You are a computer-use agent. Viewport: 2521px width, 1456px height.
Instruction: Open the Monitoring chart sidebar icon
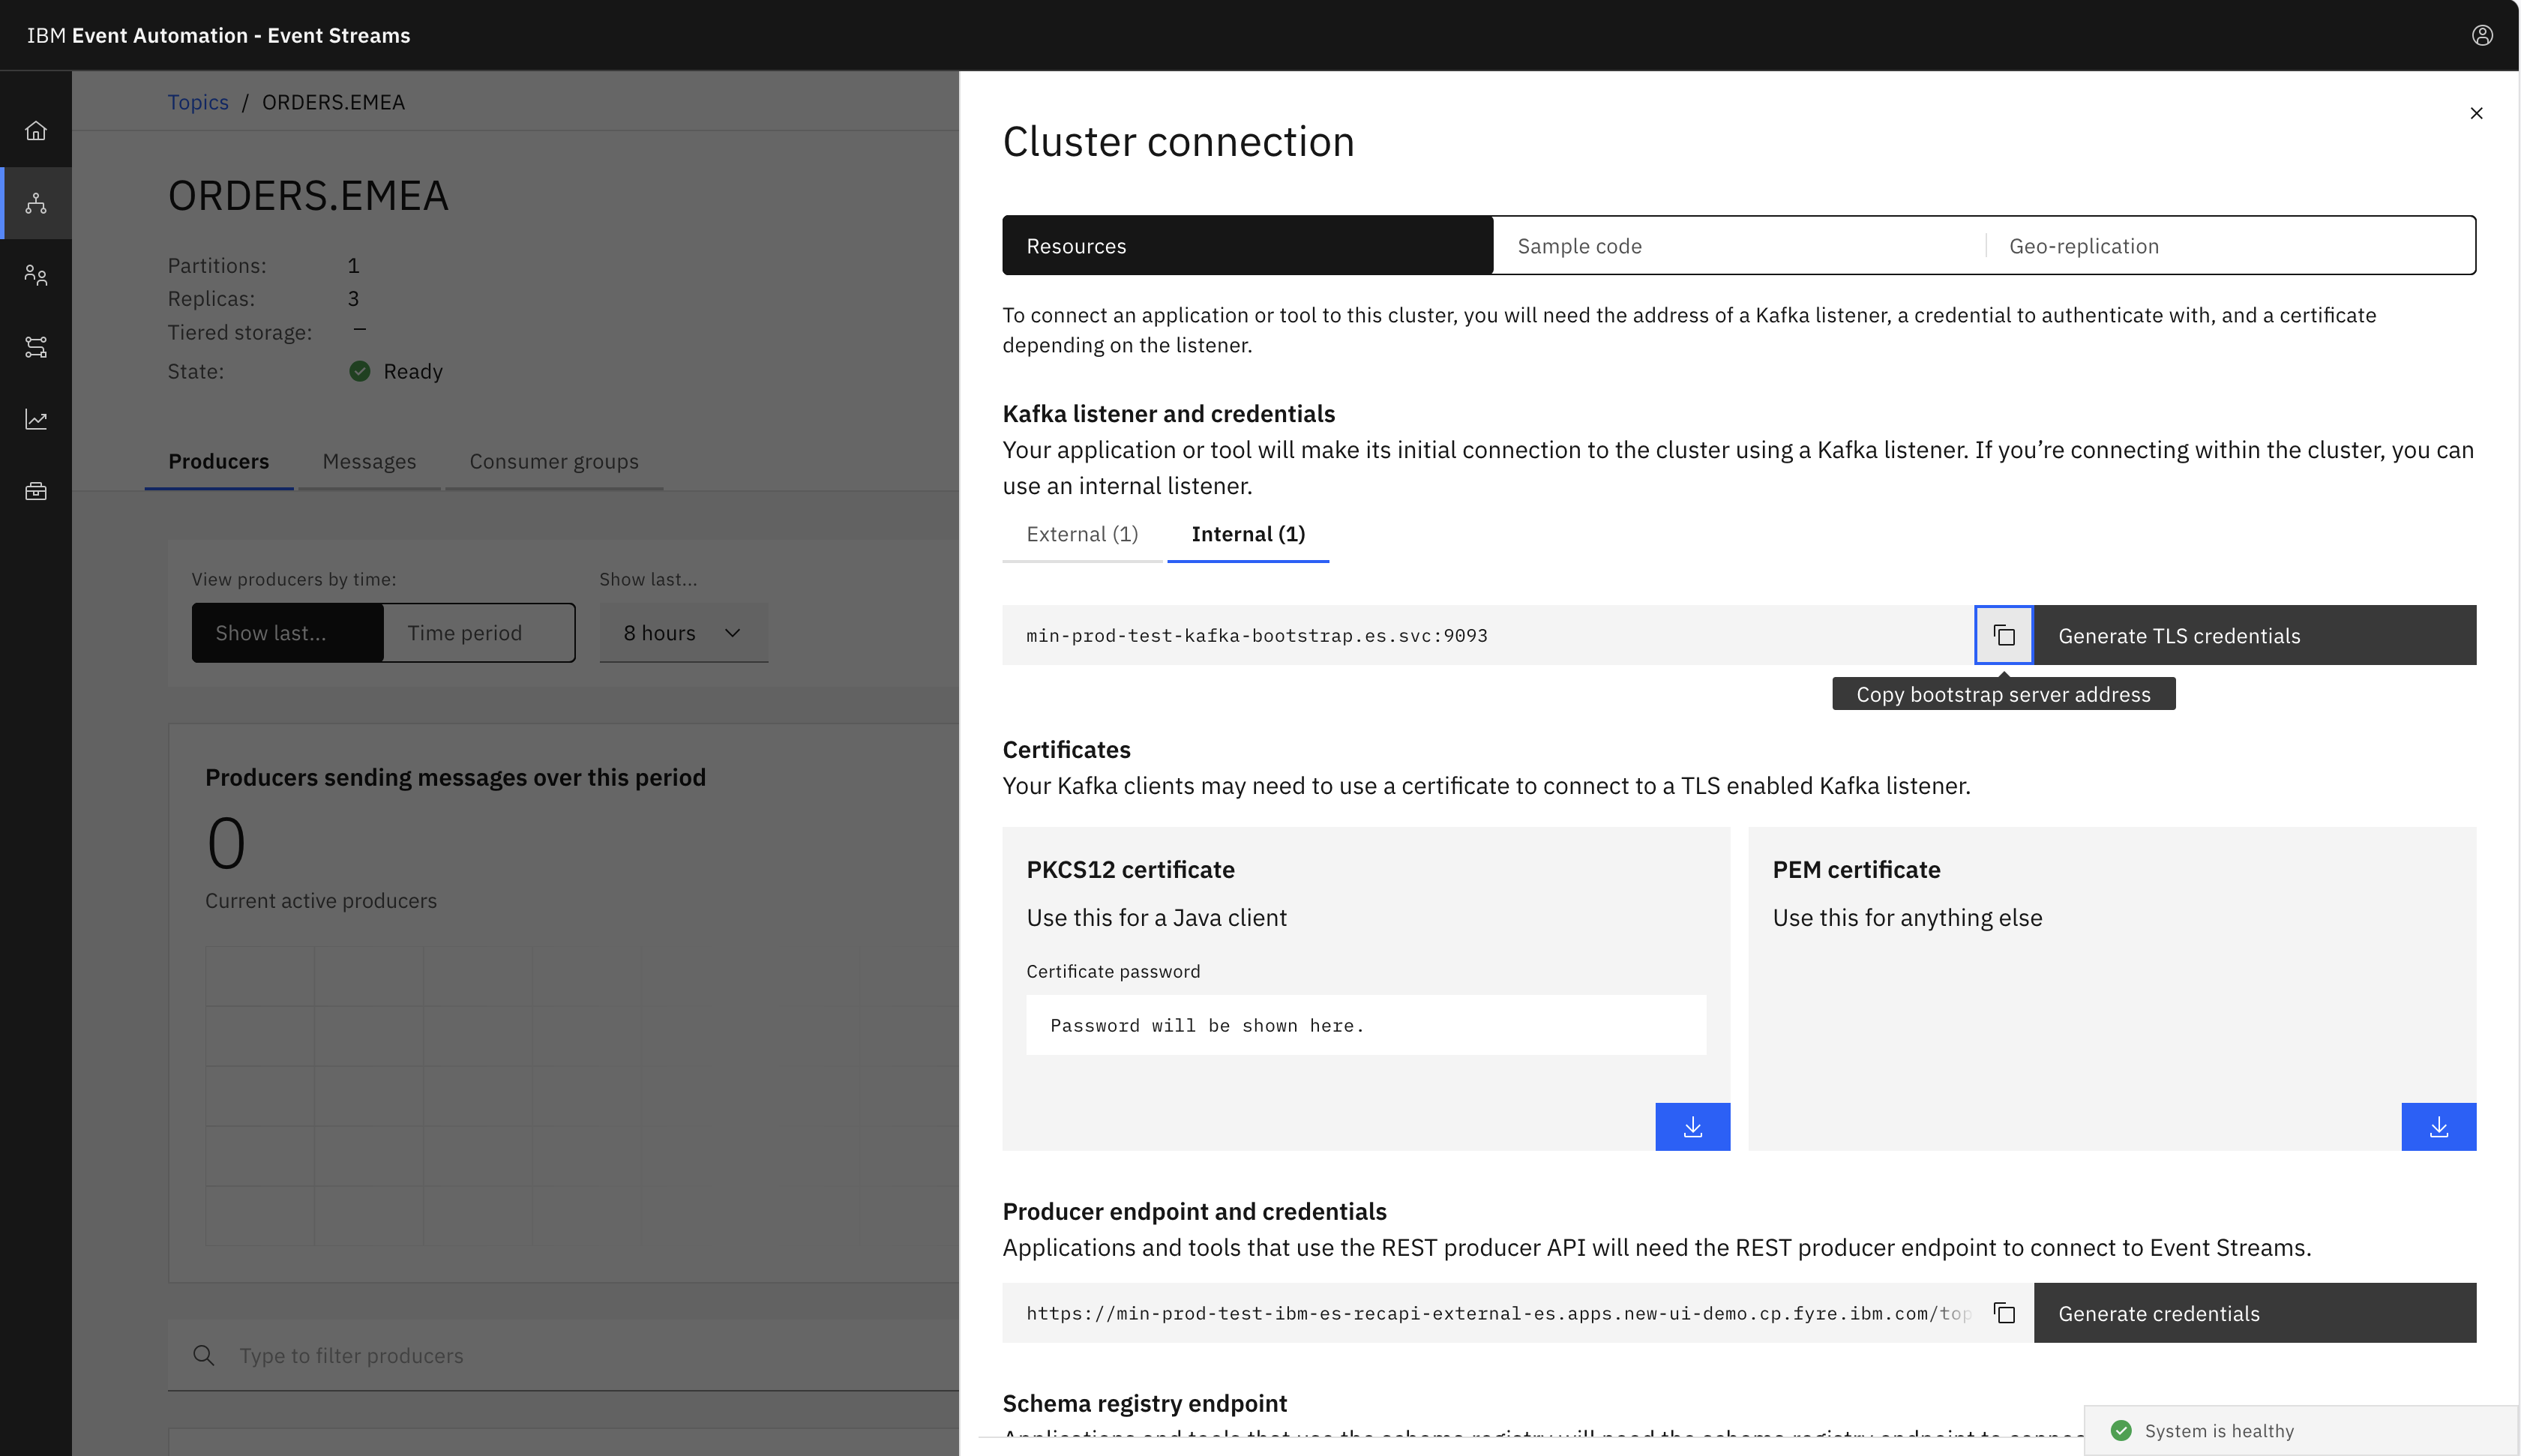pos(36,419)
